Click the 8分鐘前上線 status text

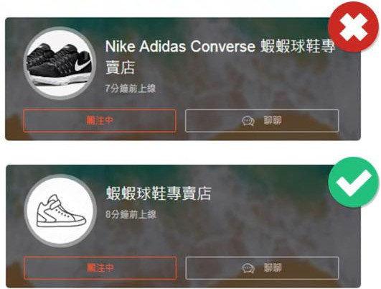(x=131, y=214)
